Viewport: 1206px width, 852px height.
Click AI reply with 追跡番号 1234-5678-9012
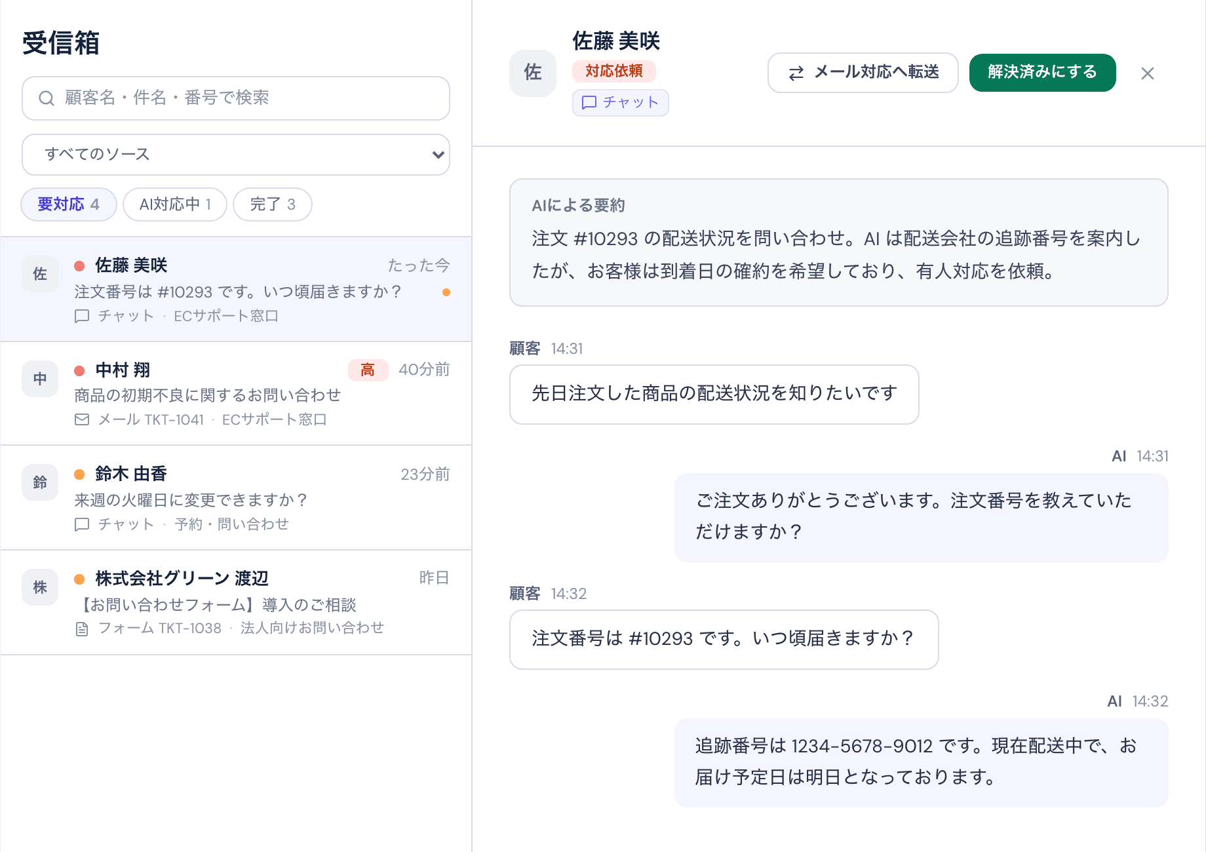coord(922,763)
